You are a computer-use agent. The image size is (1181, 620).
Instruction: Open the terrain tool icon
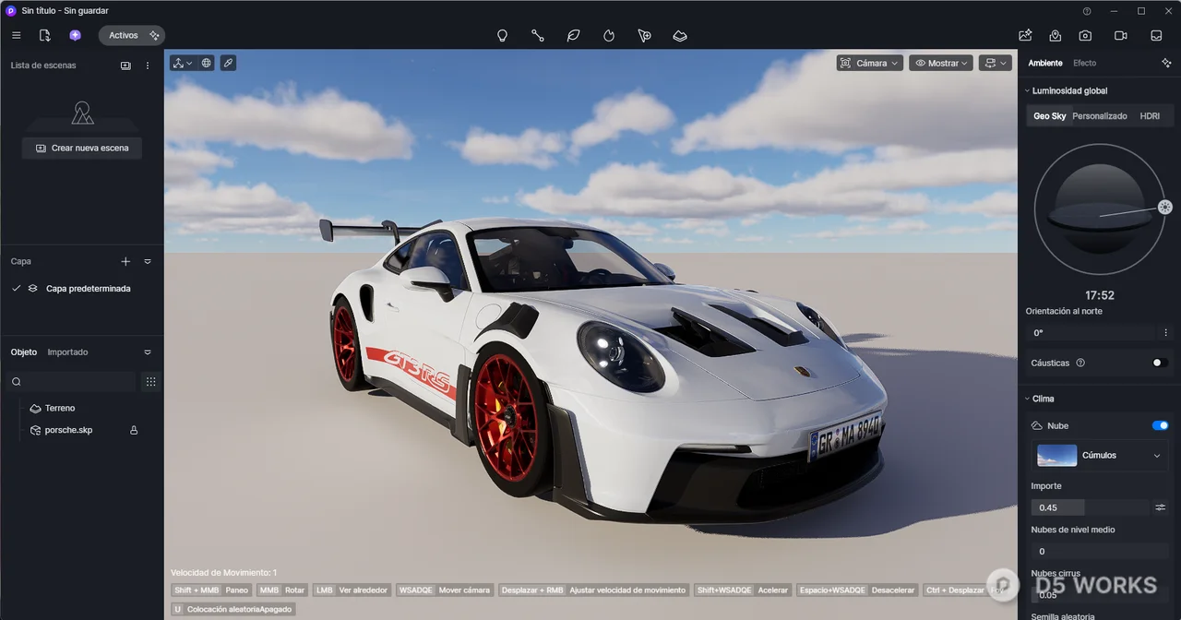[680, 36]
